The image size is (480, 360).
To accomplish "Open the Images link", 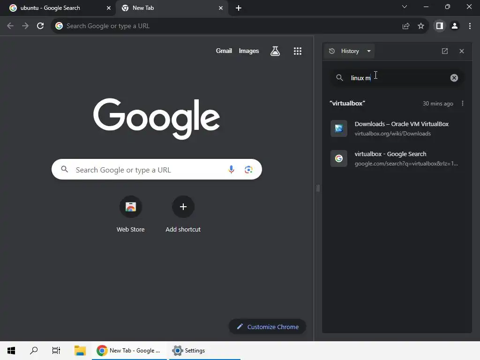I will (248, 51).
